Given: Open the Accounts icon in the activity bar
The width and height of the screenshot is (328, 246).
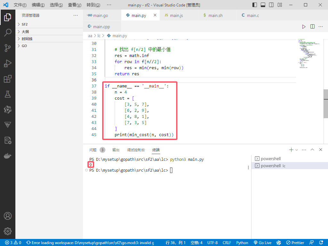Looking at the screenshot, I should pyautogui.click(x=8, y=216).
